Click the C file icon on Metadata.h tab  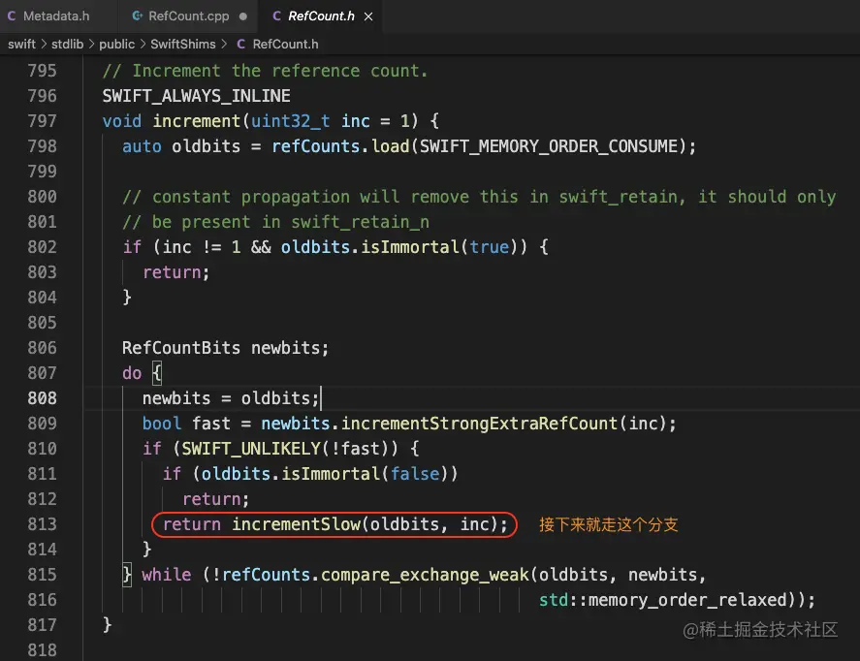click(12, 16)
